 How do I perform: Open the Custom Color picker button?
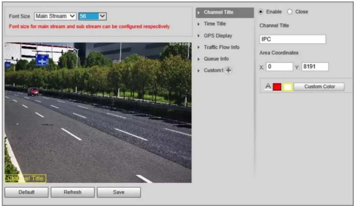click(319, 86)
